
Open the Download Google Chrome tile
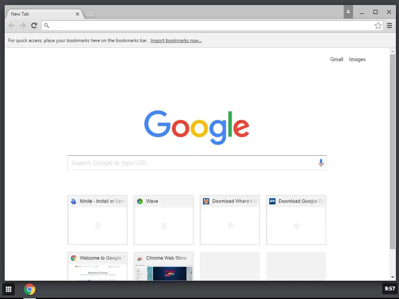(x=296, y=220)
